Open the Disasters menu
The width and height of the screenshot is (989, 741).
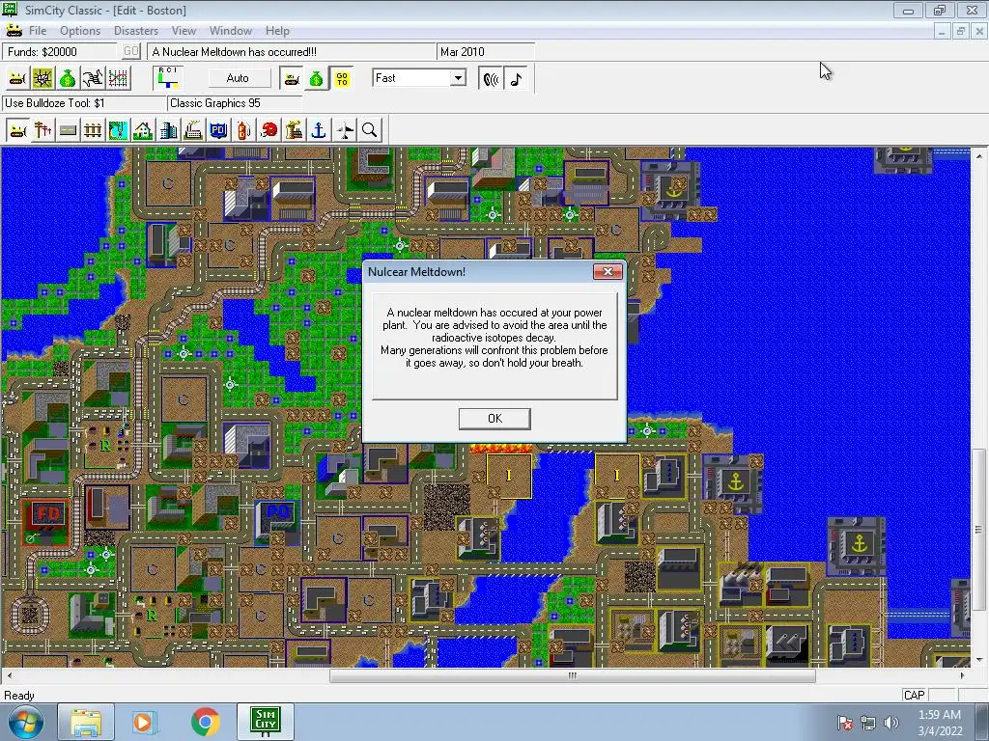tap(136, 31)
